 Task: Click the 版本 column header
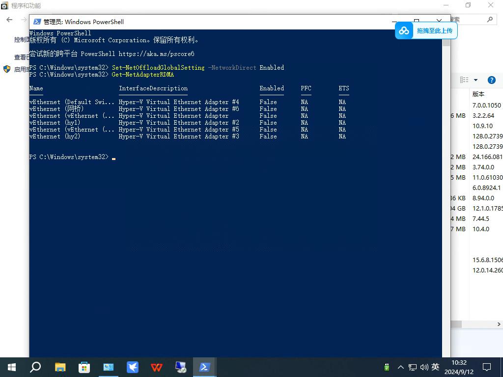(478, 94)
